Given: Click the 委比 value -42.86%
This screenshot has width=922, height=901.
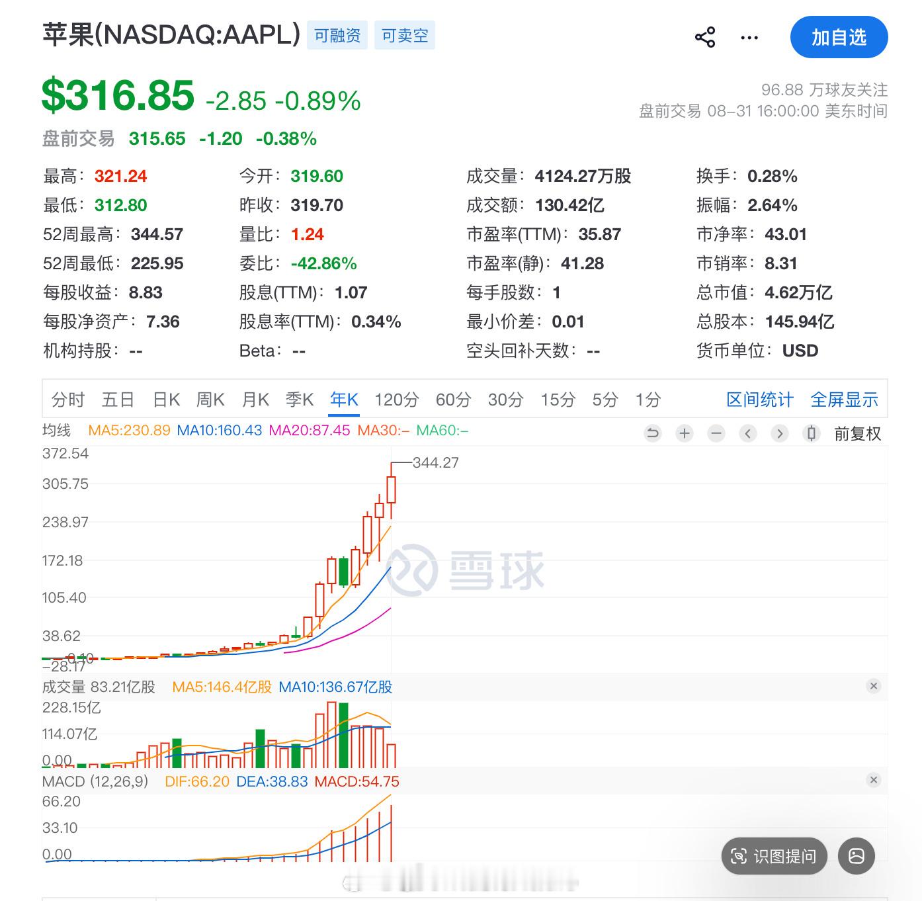Looking at the screenshot, I should [323, 263].
